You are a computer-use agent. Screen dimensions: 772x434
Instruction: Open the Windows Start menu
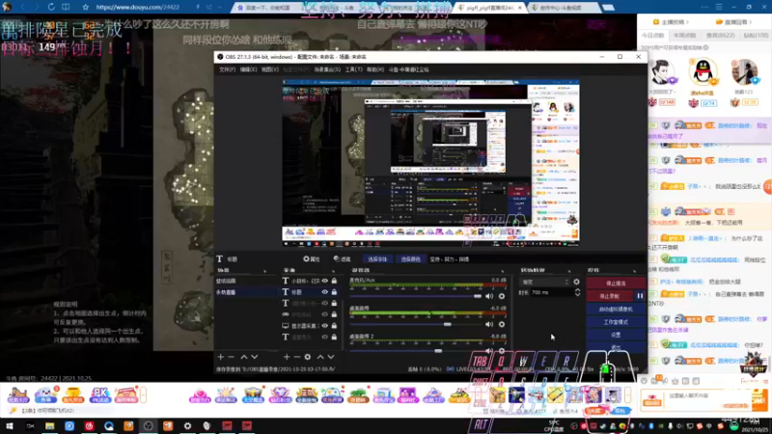point(10,426)
